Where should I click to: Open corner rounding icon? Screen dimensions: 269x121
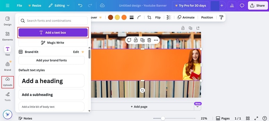pos(139,17)
